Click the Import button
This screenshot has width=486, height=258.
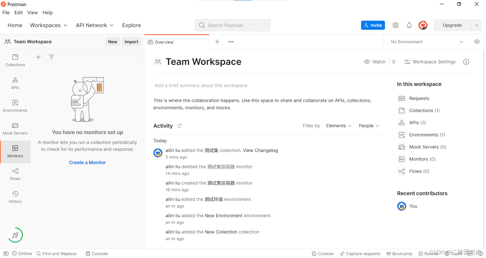(x=132, y=42)
